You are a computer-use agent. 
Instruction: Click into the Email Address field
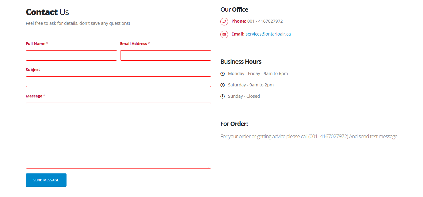tap(166, 55)
